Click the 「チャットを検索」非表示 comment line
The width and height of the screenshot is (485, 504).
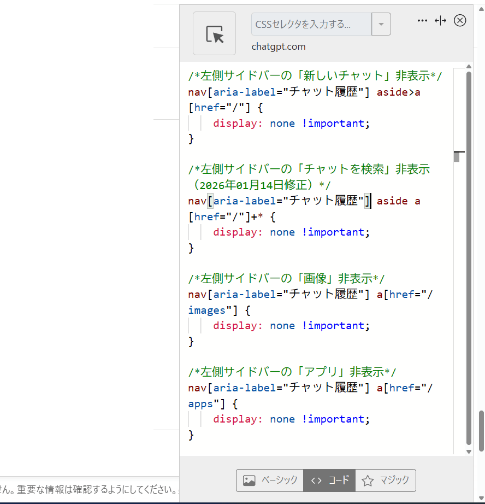[x=309, y=169]
